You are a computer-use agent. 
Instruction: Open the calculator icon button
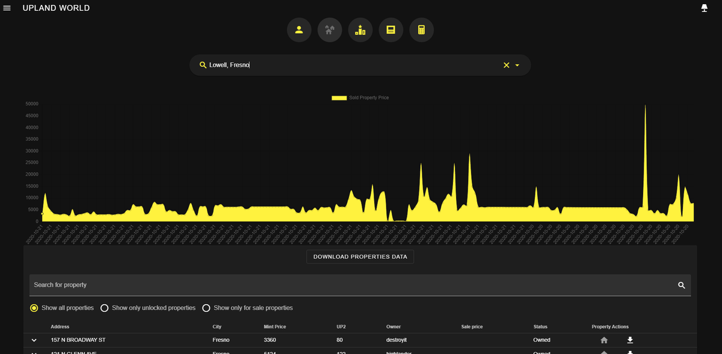point(421,29)
